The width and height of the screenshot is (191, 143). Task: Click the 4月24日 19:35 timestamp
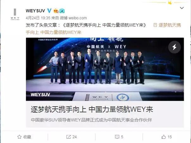(x=38, y=18)
